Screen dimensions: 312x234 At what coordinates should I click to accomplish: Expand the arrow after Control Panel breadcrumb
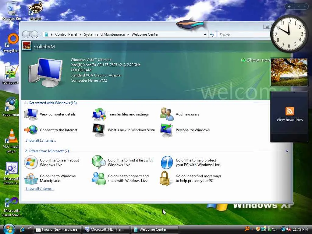tap(80, 35)
